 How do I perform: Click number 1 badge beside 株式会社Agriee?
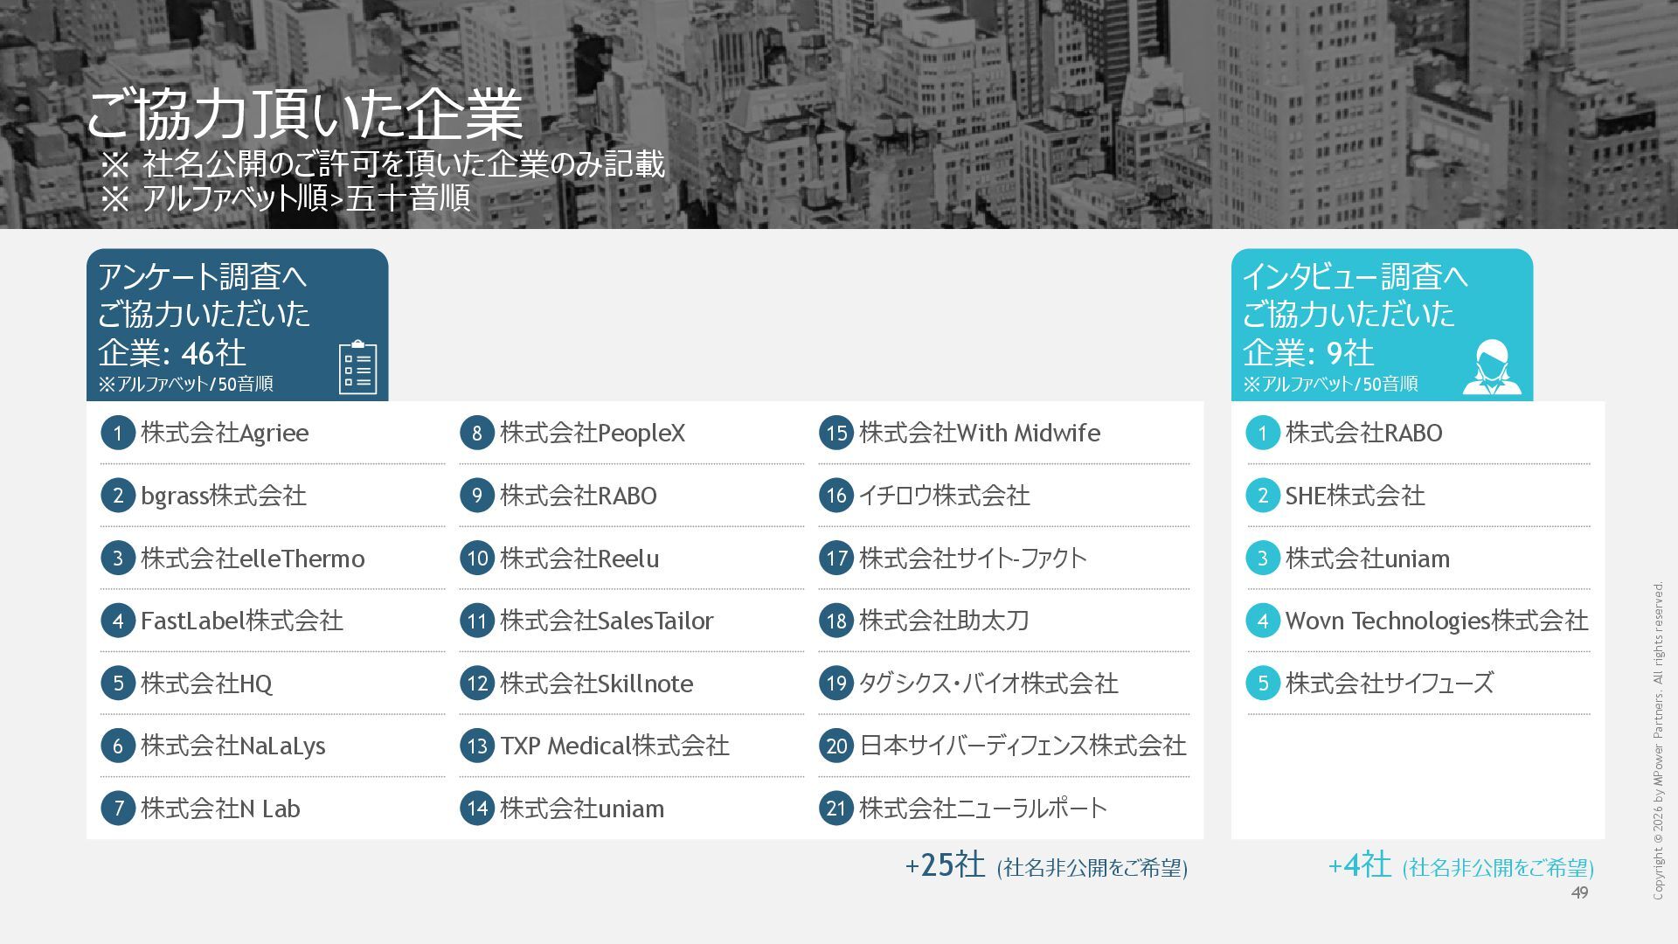117,433
